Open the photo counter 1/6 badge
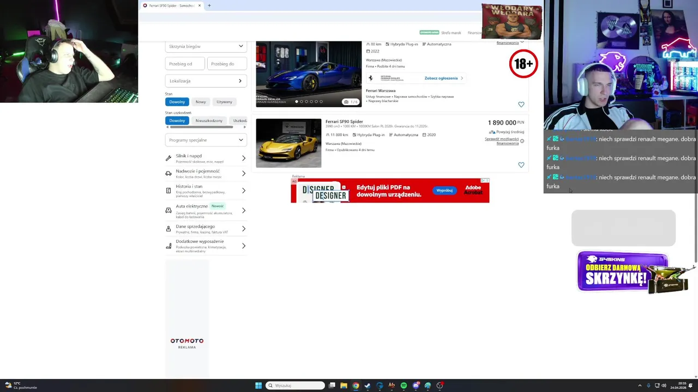Screen dimensions: 698x392 click(x=351, y=102)
